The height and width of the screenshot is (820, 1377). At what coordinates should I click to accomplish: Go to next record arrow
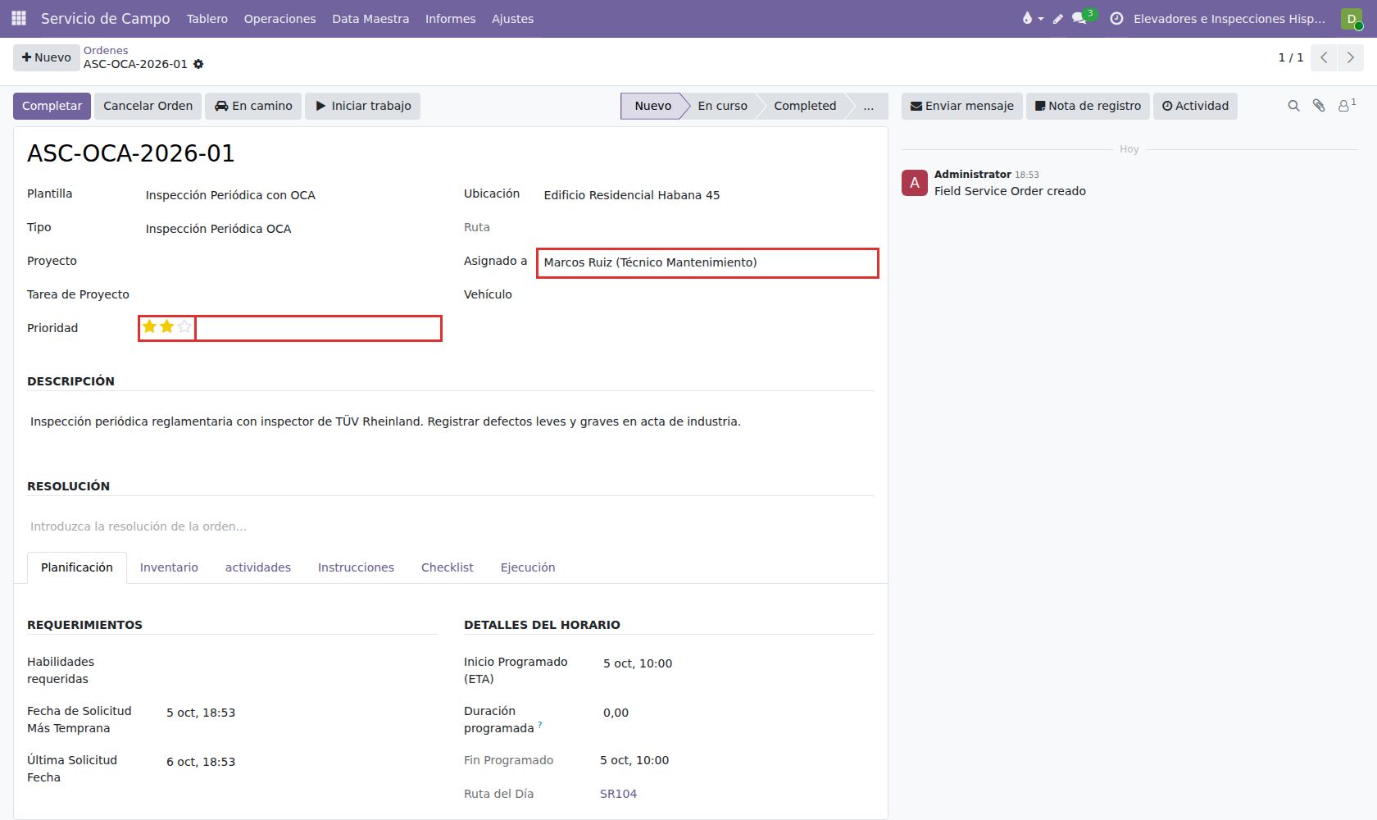coord(1350,57)
